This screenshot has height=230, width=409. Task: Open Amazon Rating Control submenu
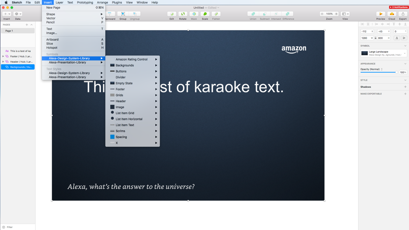133,59
